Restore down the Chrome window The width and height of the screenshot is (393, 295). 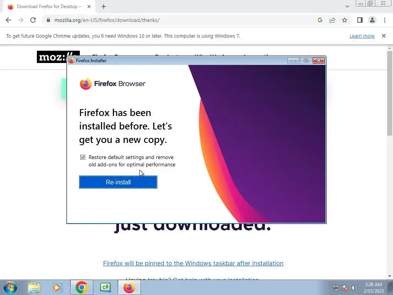click(x=370, y=3)
